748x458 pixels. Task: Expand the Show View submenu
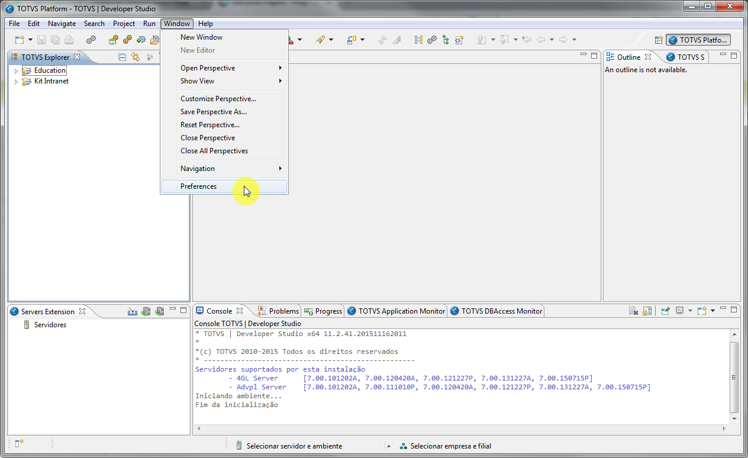pos(224,81)
